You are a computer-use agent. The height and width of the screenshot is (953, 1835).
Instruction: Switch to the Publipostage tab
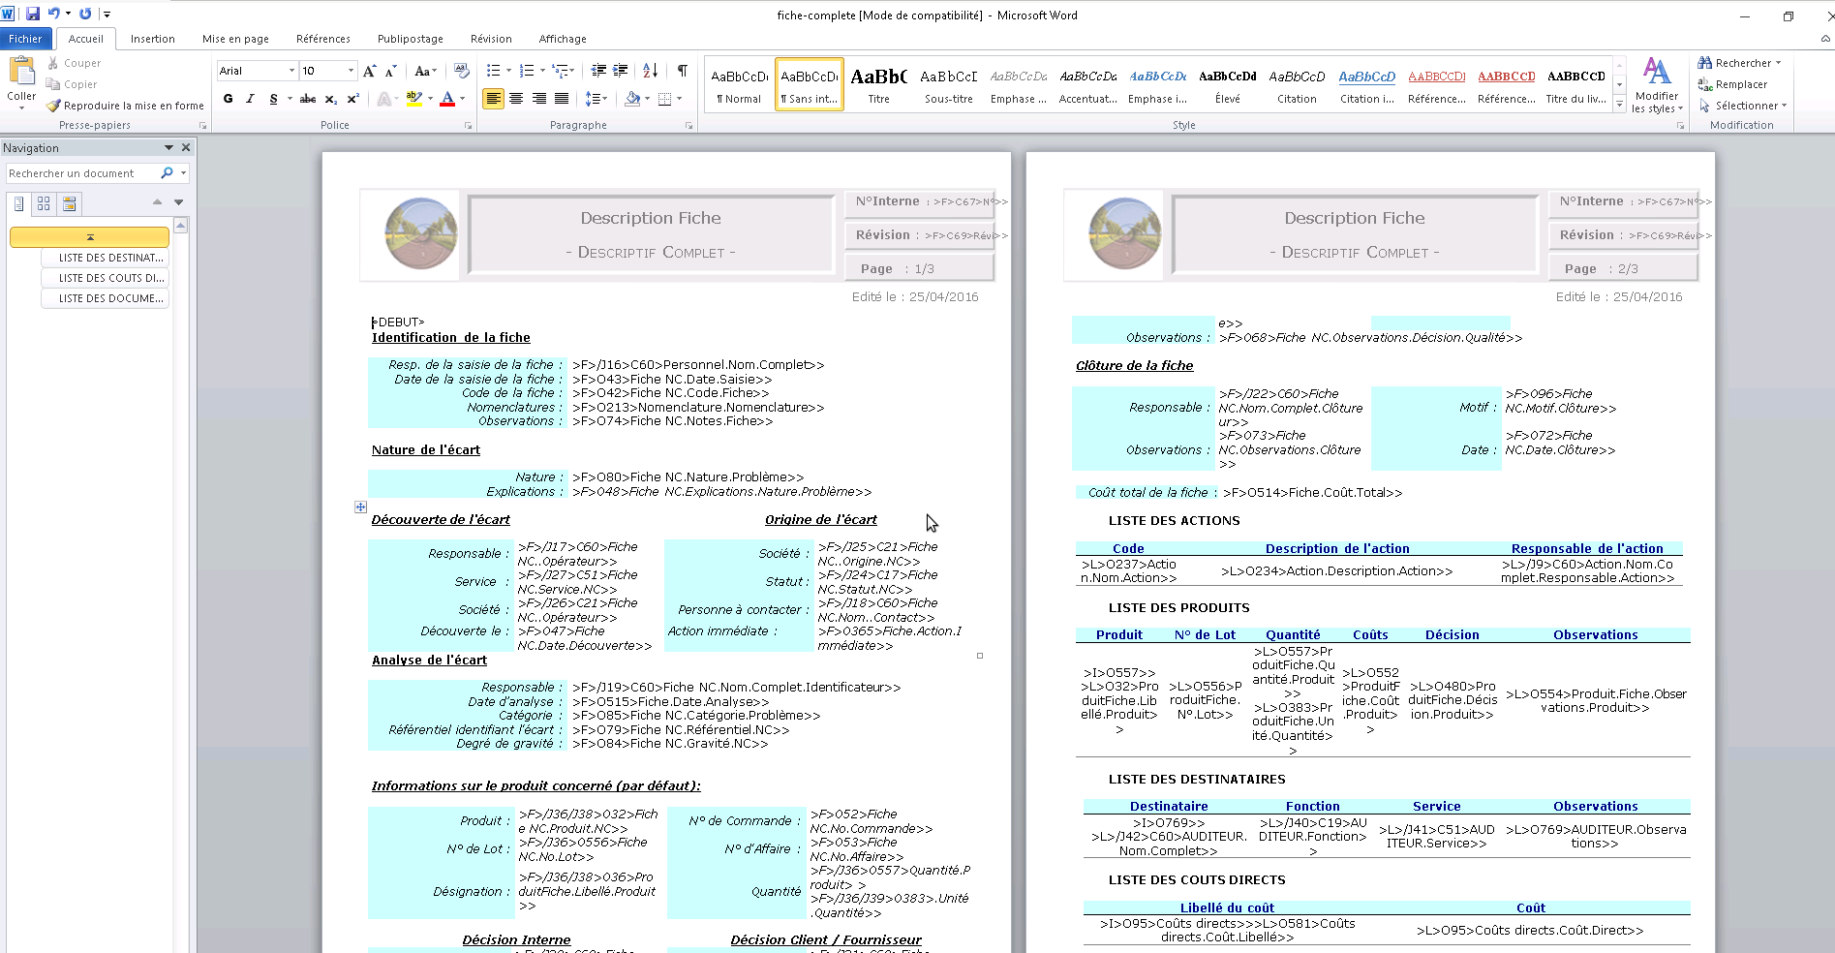click(411, 39)
